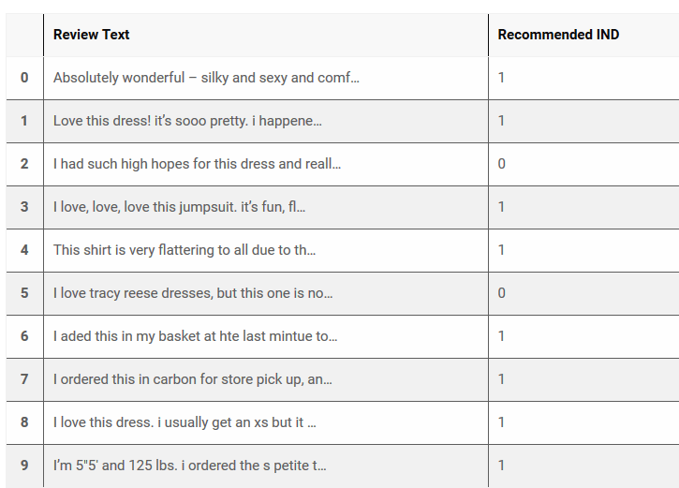The height and width of the screenshot is (488, 679).
Task: Select row index 6
Action: click(24, 336)
